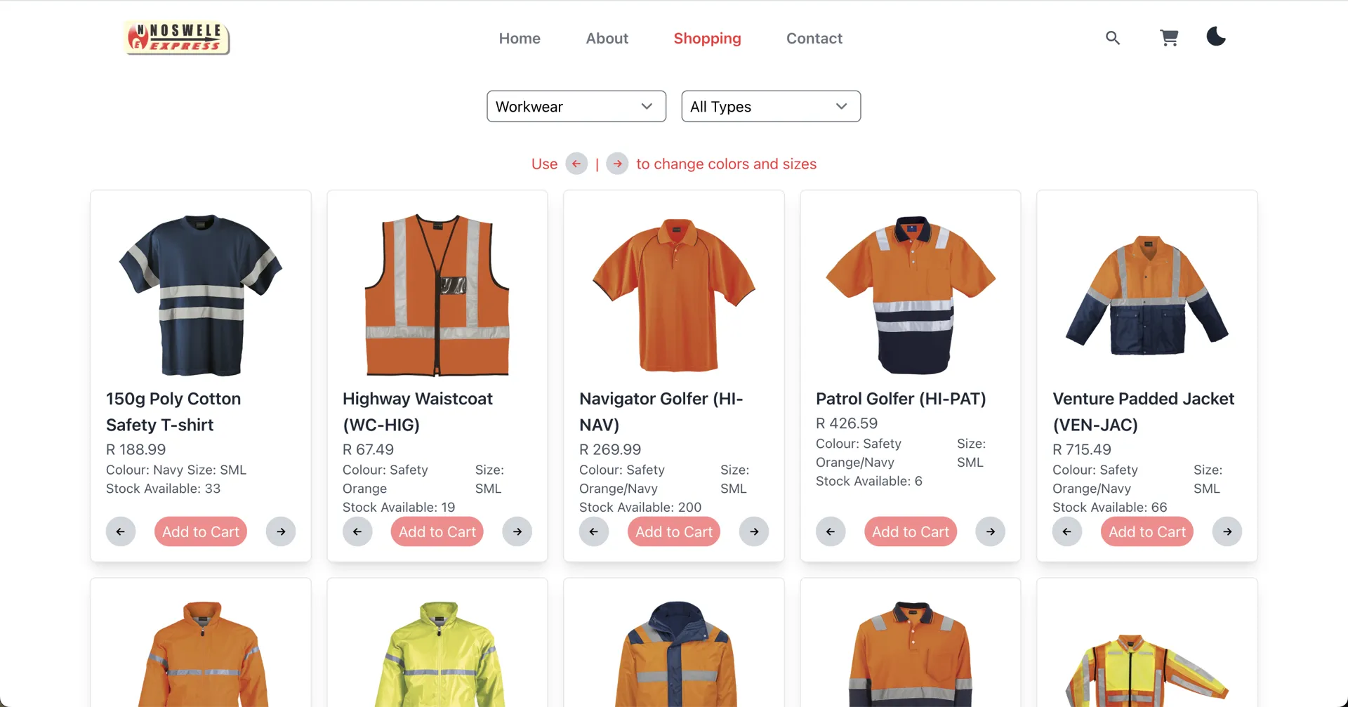Click the Noswele Express logo

(x=177, y=38)
